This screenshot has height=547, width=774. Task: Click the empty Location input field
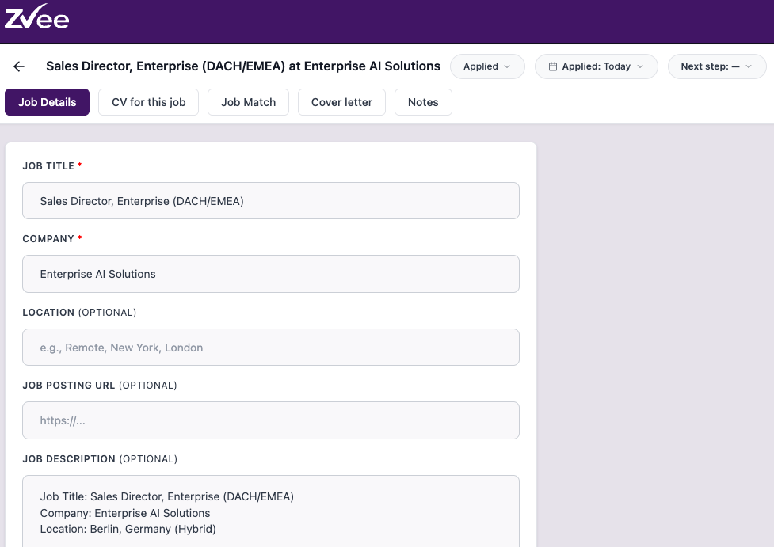(271, 348)
